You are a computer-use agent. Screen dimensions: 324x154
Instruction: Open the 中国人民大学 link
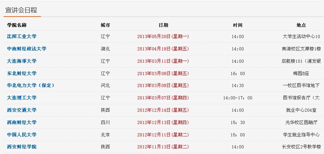coord(22,135)
